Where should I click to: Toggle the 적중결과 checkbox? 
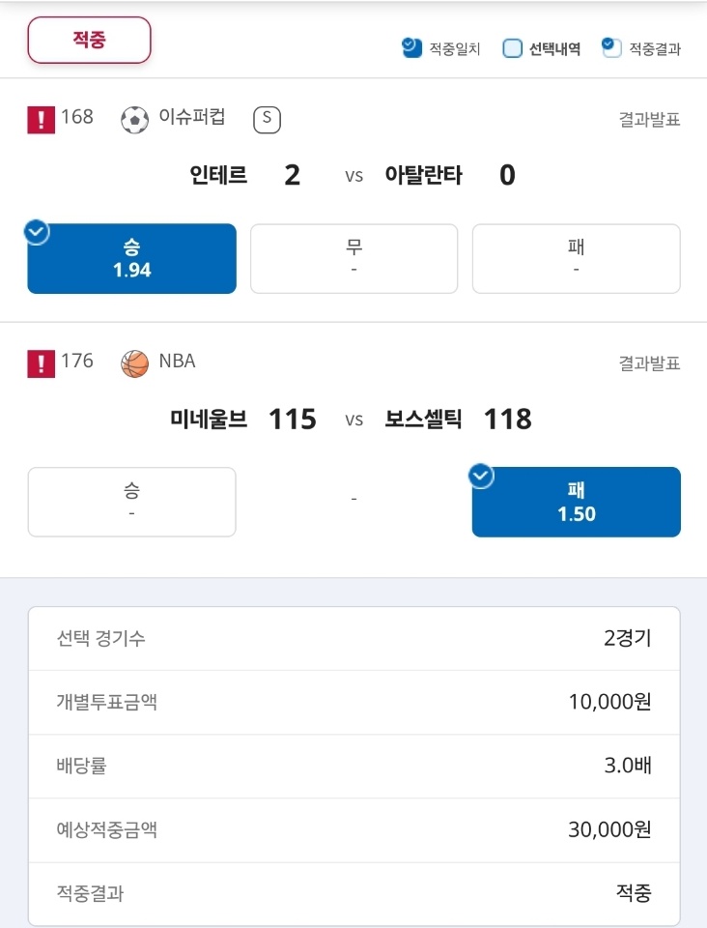point(611,48)
